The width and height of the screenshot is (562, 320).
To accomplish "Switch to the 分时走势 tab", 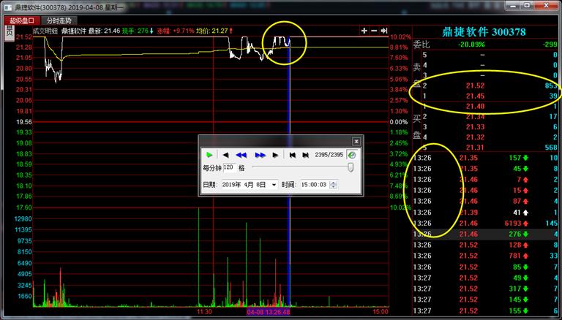I will pos(62,20).
